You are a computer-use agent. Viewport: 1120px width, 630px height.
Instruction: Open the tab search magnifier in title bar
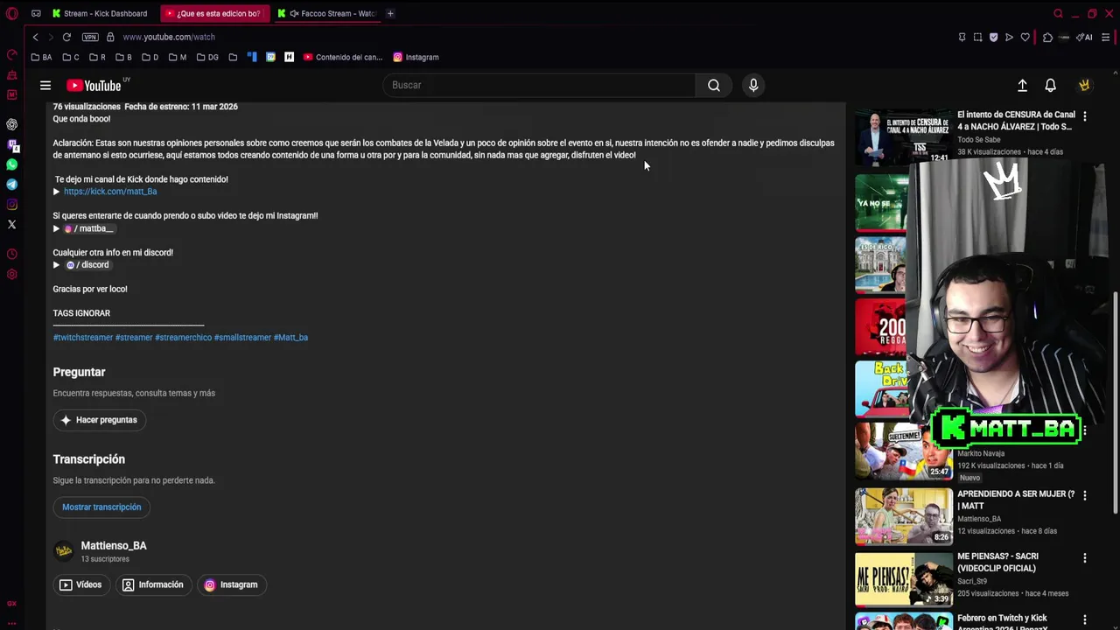pos(1059,13)
